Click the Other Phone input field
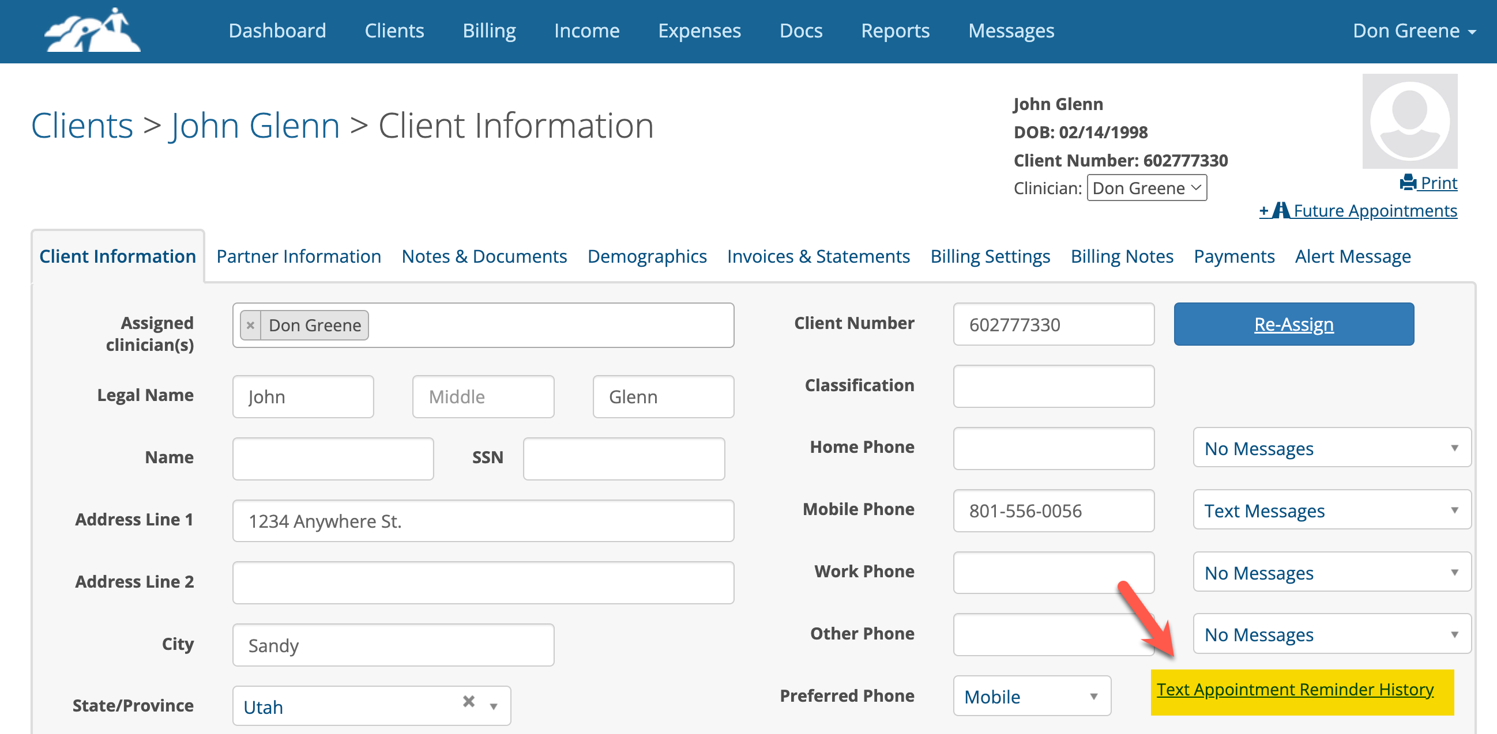The image size is (1497, 734). (1054, 635)
